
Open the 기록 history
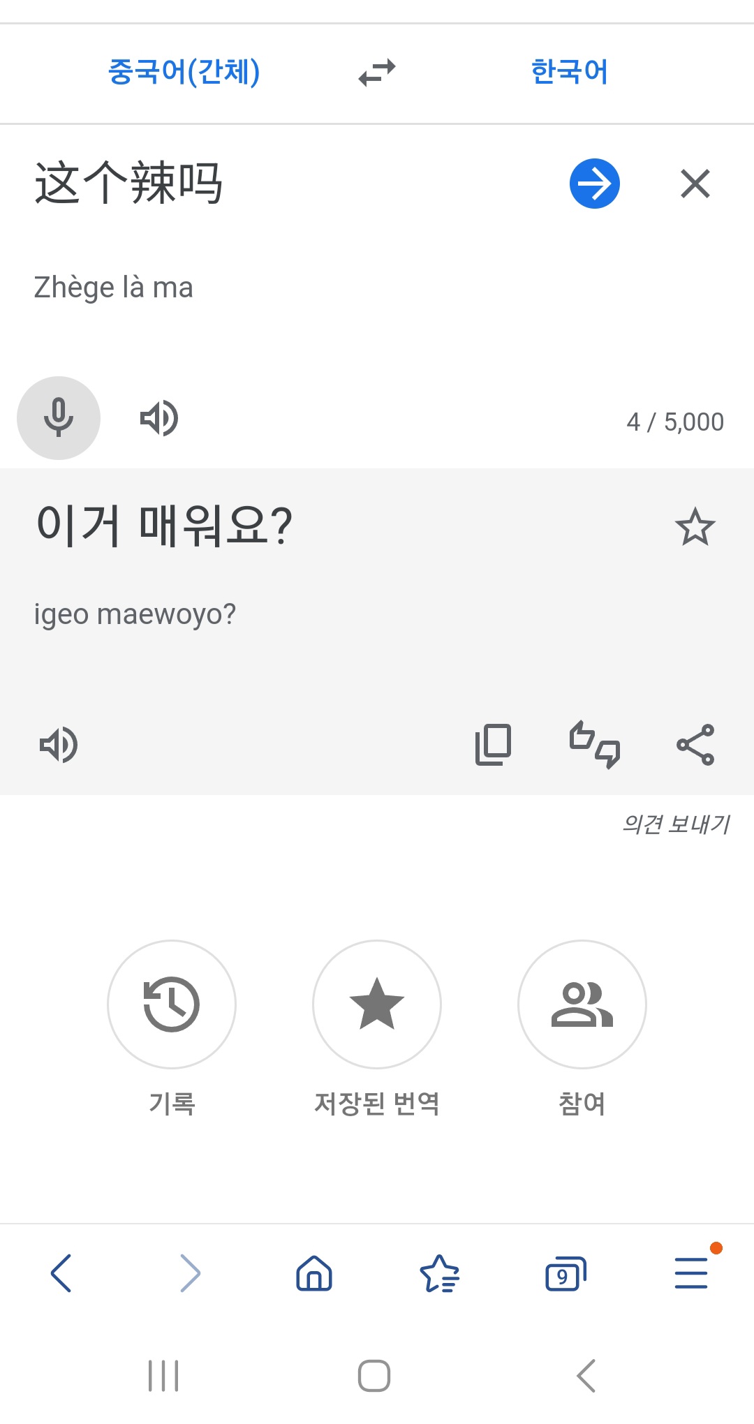[x=172, y=1004]
